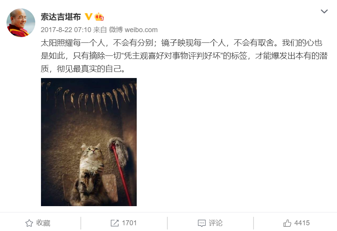
Task: Open comments with the 评论 label
Action: tap(216, 223)
